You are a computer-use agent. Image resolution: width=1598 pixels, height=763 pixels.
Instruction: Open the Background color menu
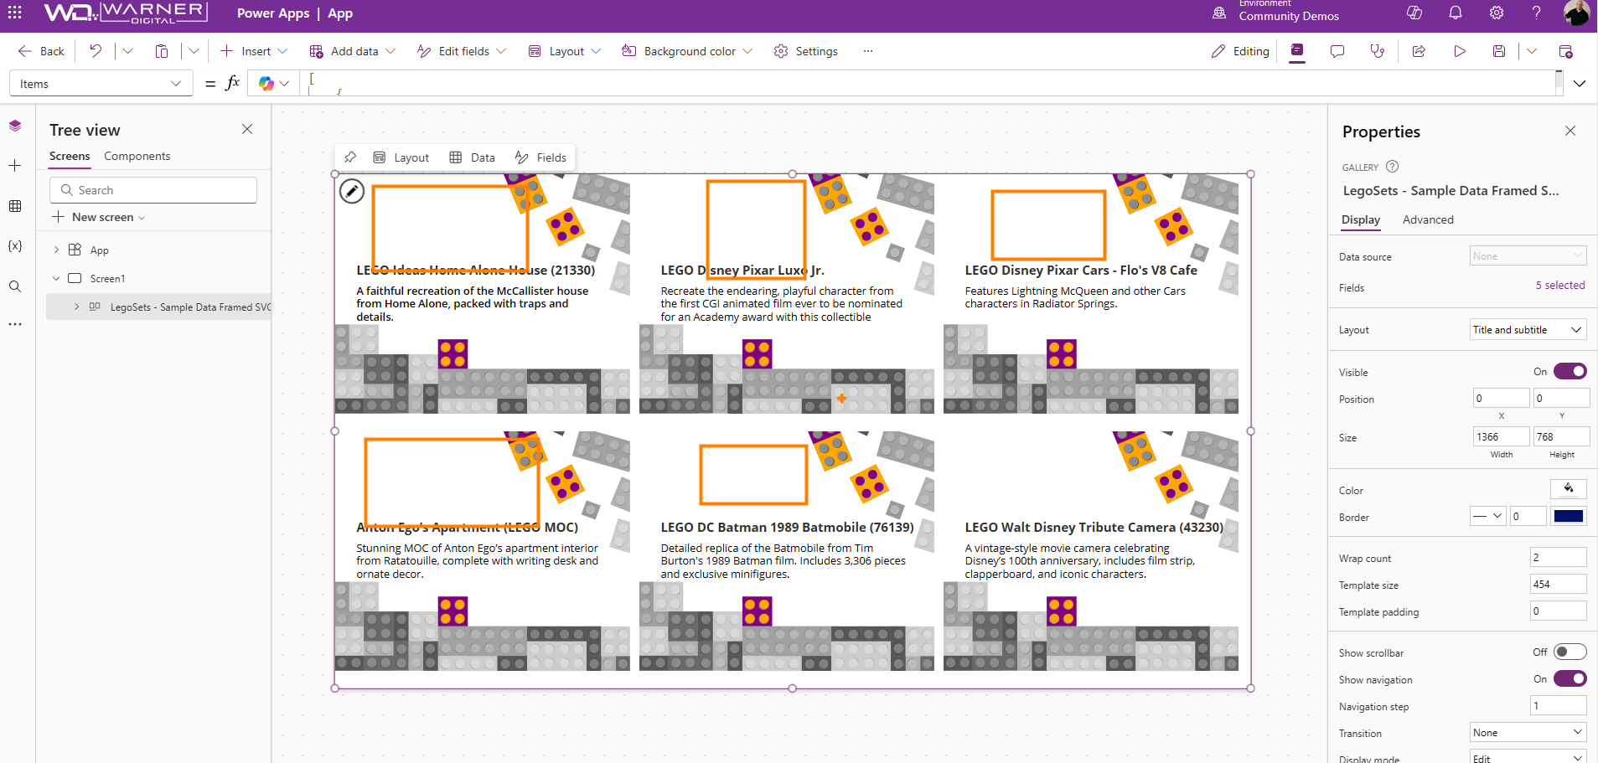[x=687, y=51]
